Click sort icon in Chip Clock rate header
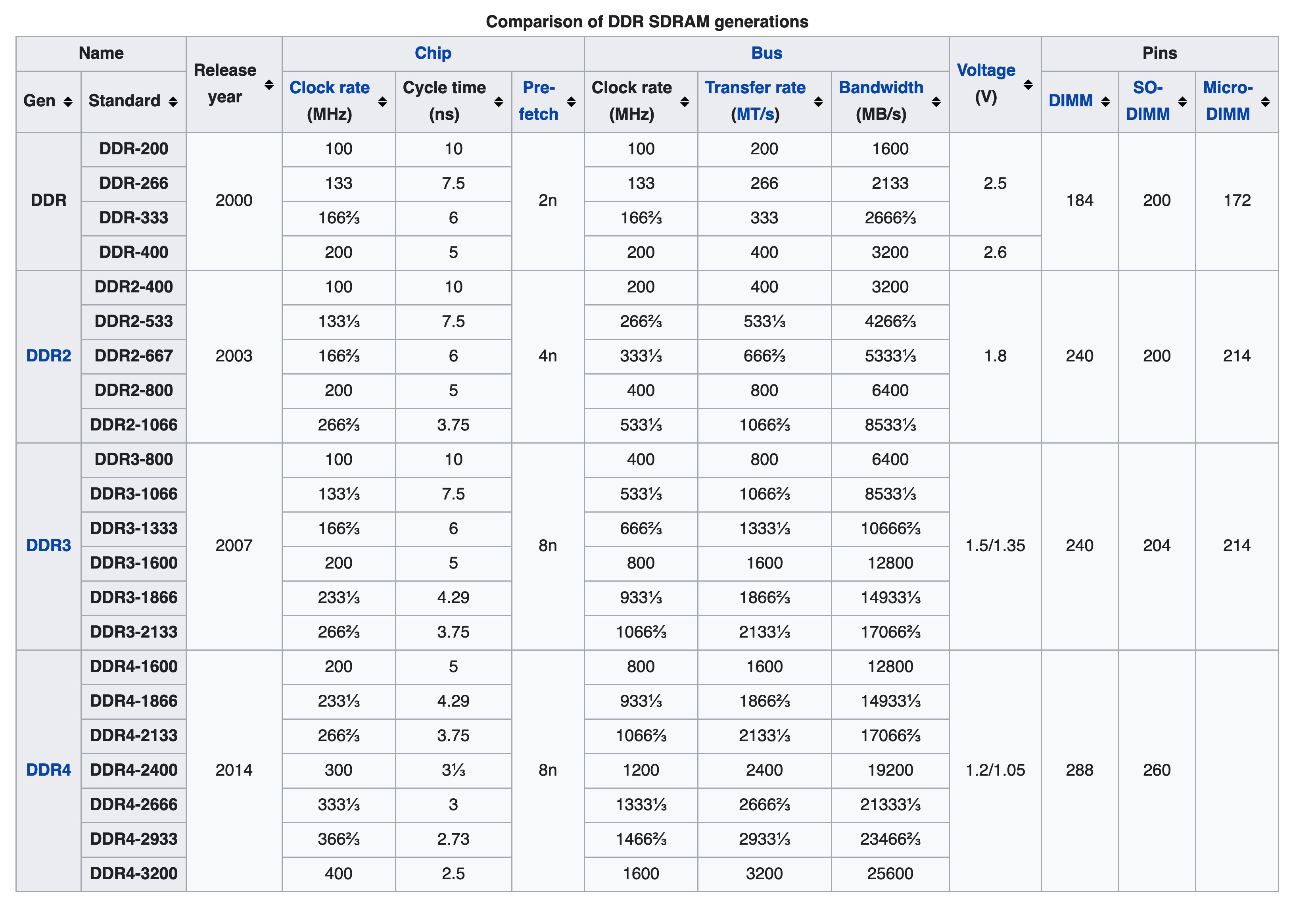This screenshot has height=903, width=1293. [x=382, y=102]
